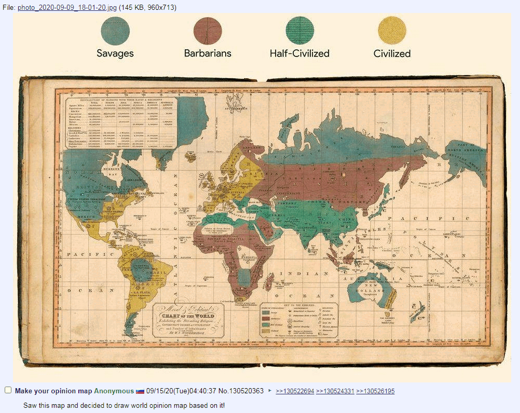Click the post number No.130520363
The height and width of the screenshot is (413, 520).
(x=241, y=391)
